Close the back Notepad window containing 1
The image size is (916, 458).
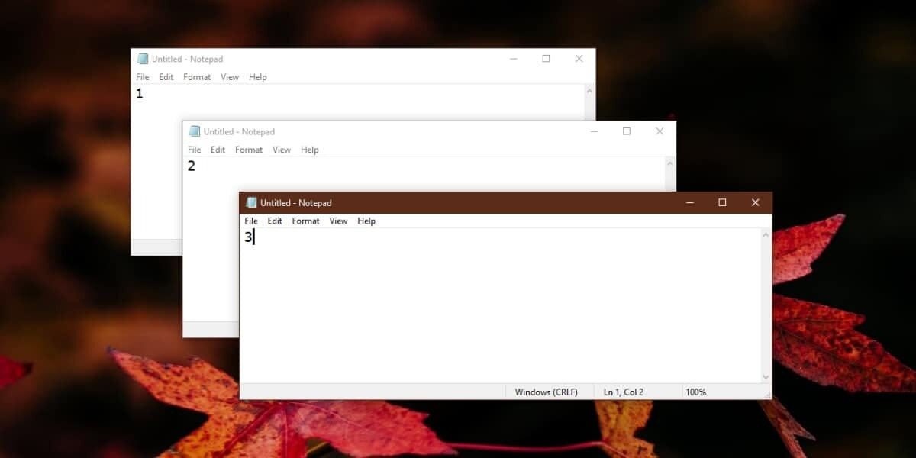point(579,59)
